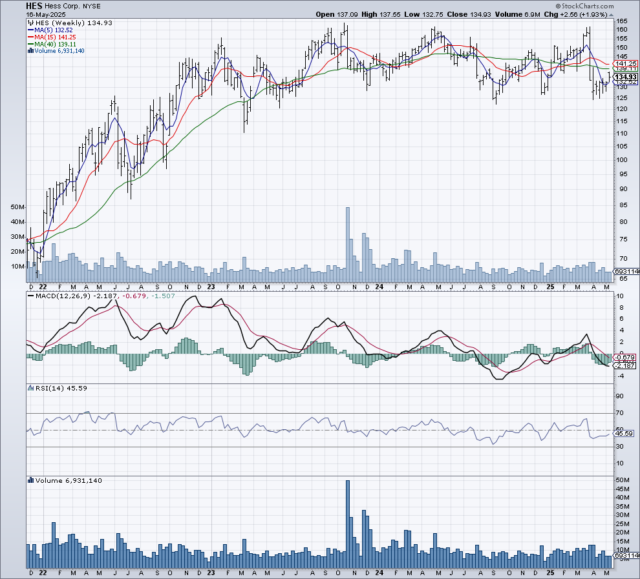Click the up-triangle icon beside the Chg value

(x=611, y=15)
